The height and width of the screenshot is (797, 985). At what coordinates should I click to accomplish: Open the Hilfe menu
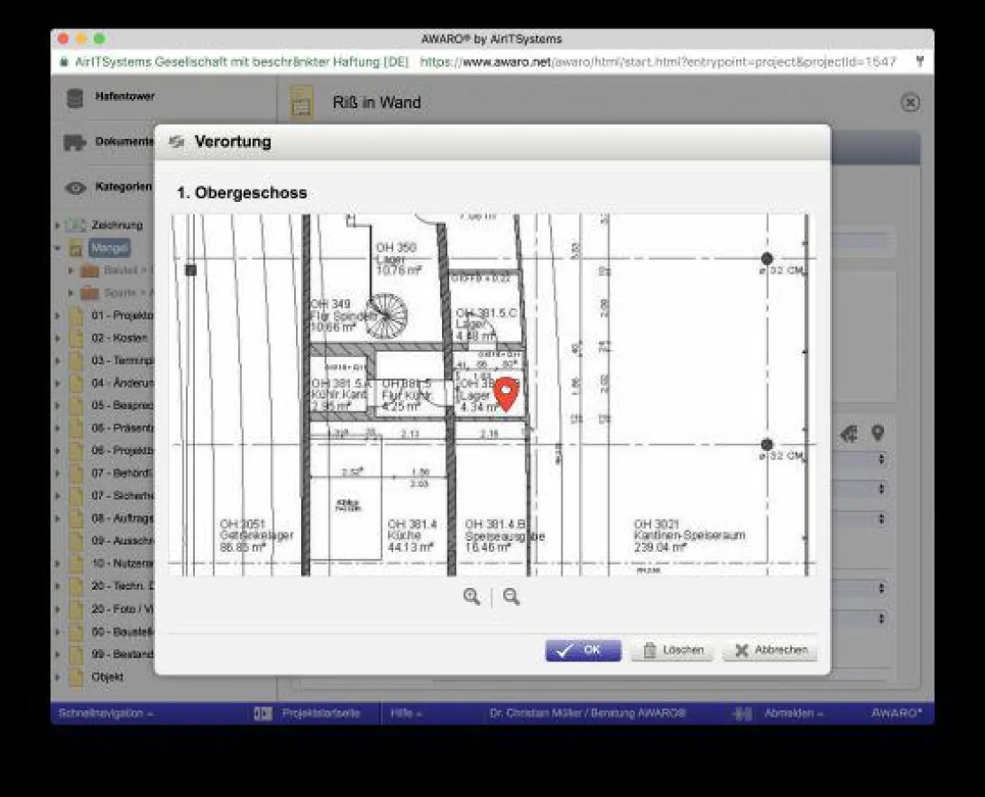406,714
